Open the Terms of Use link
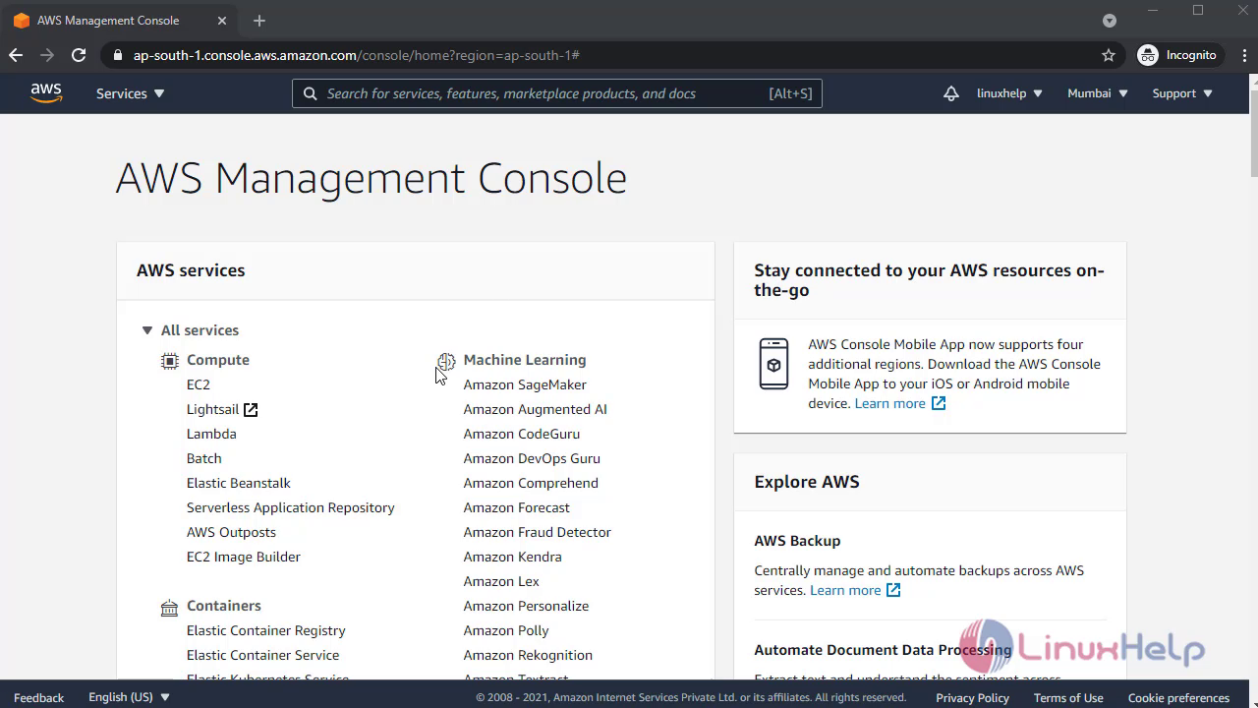 point(1068,697)
